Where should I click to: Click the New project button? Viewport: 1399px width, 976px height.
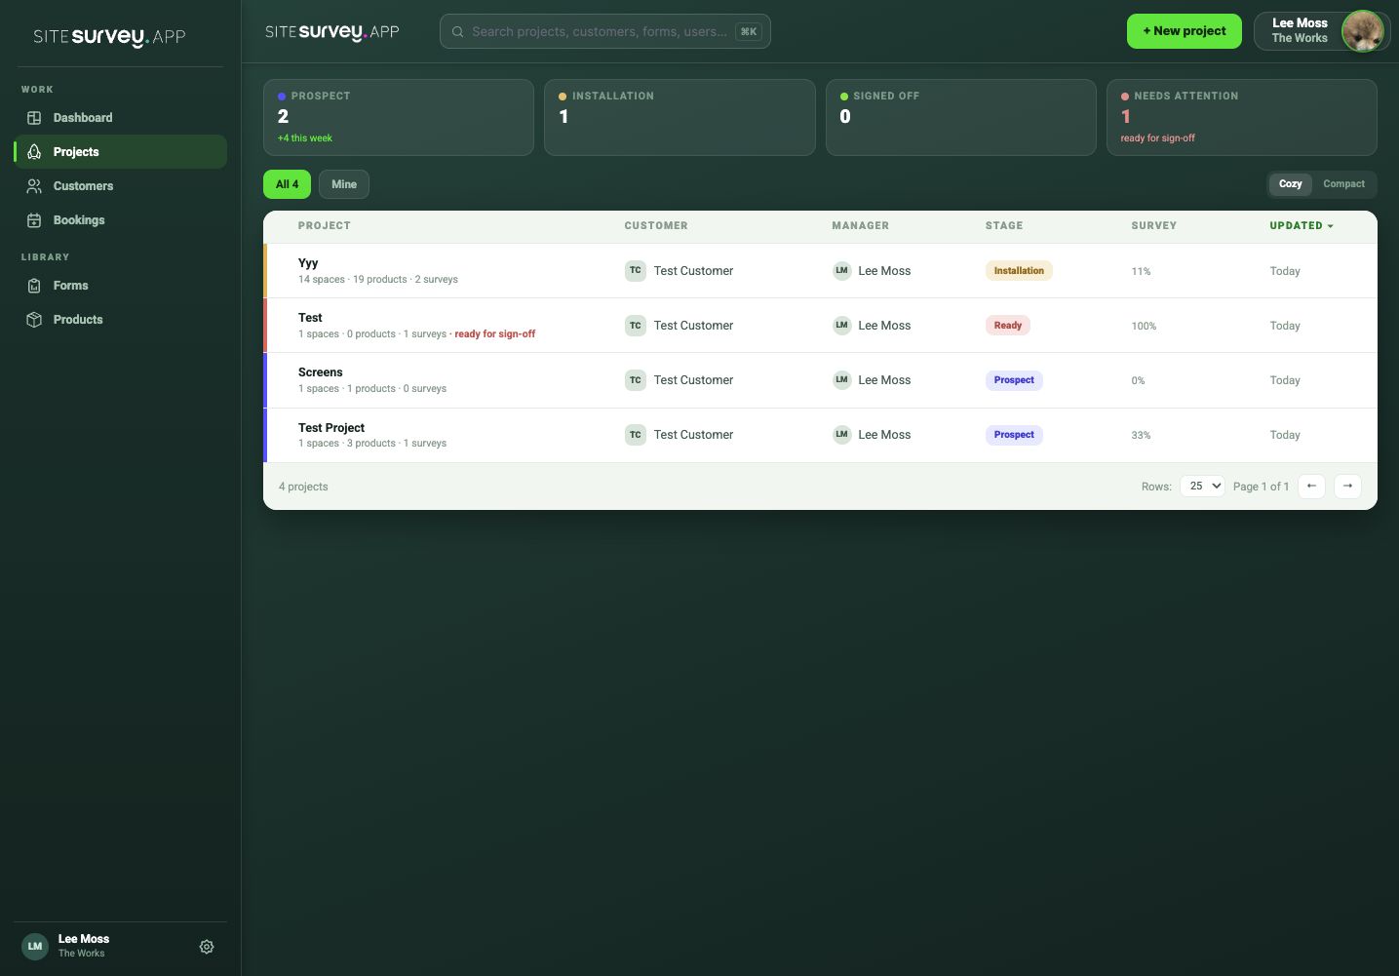click(x=1185, y=31)
